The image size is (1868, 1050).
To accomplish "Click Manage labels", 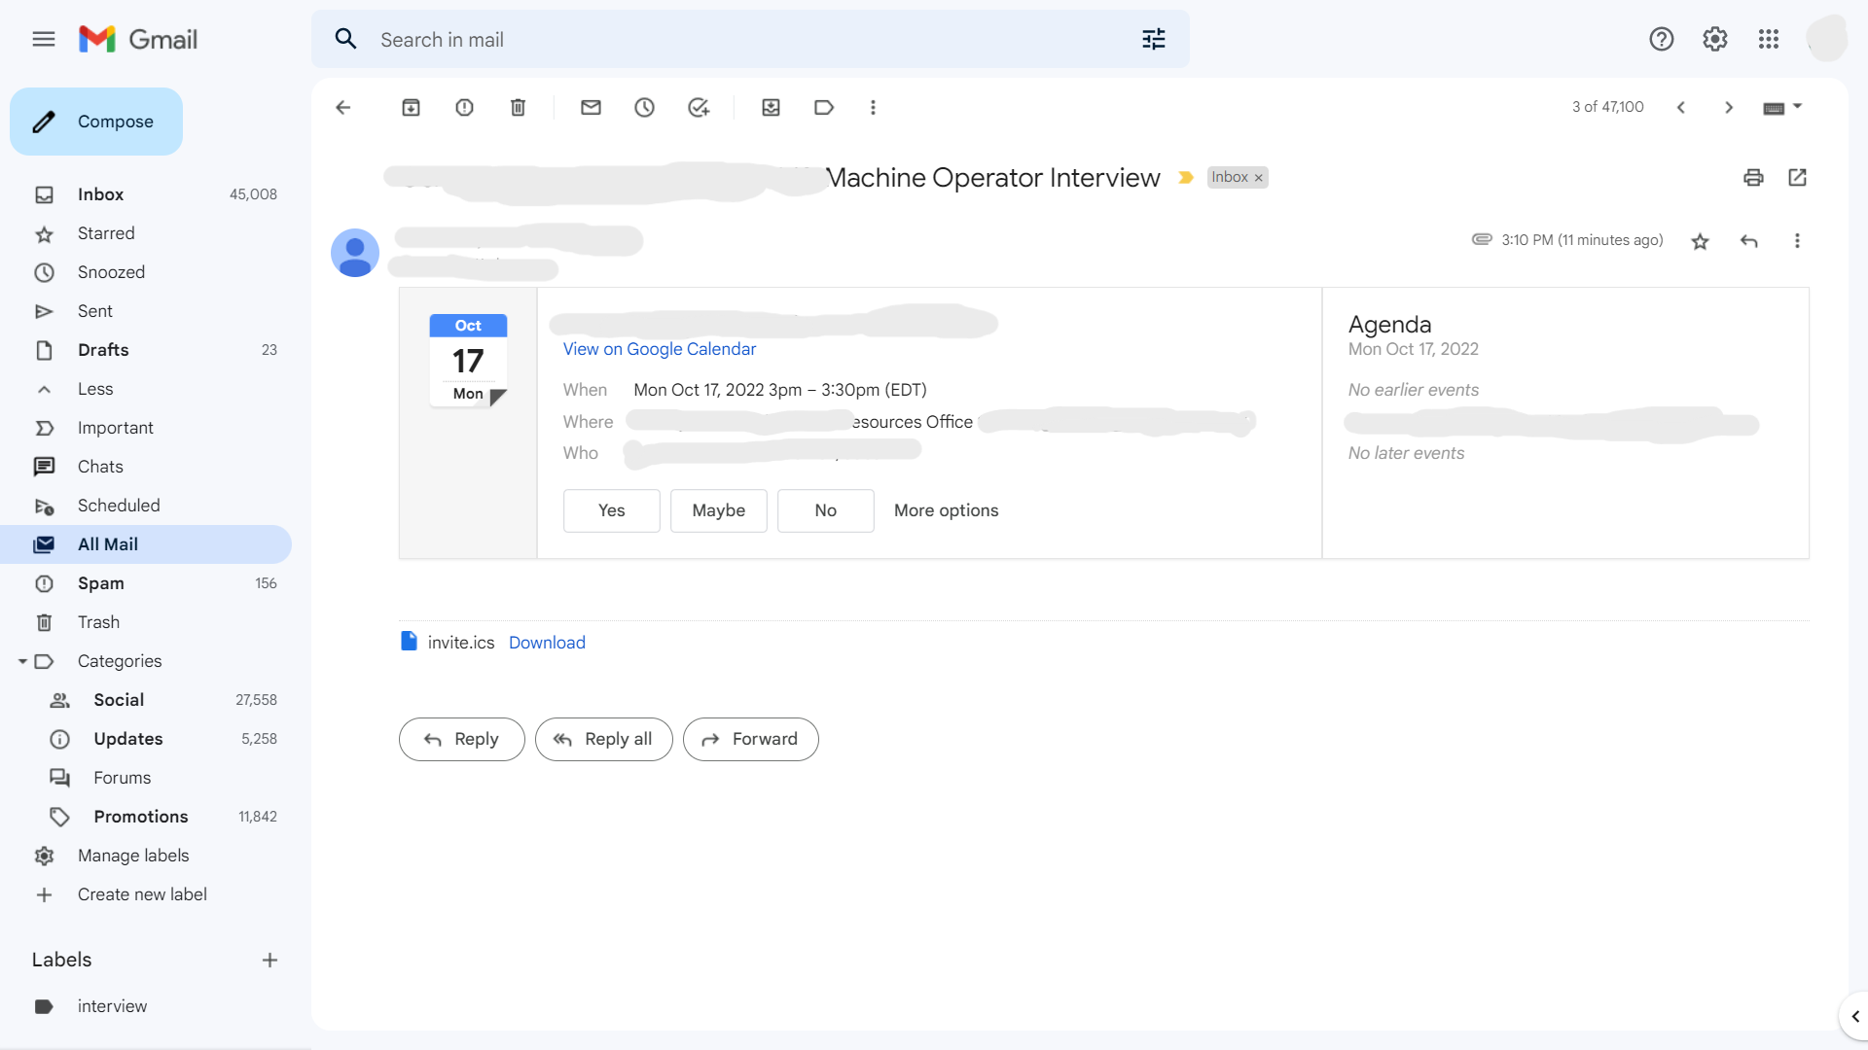I will pos(146,856).
